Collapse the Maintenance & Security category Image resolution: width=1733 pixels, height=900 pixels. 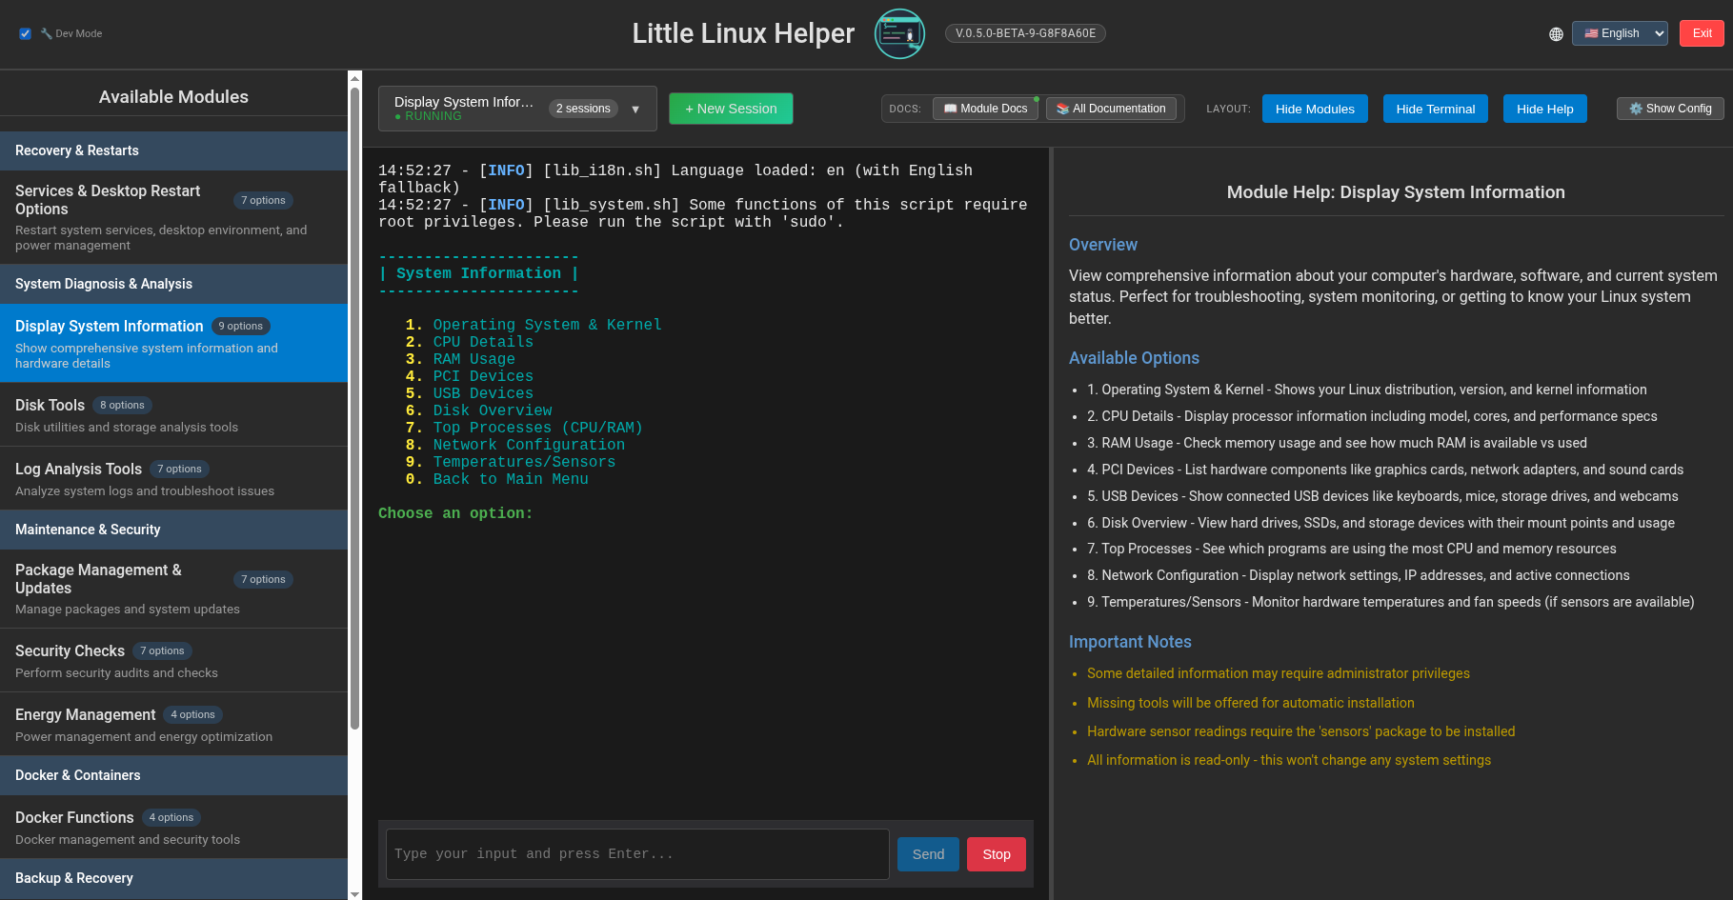pyautogui.click(x=173, y=530)
